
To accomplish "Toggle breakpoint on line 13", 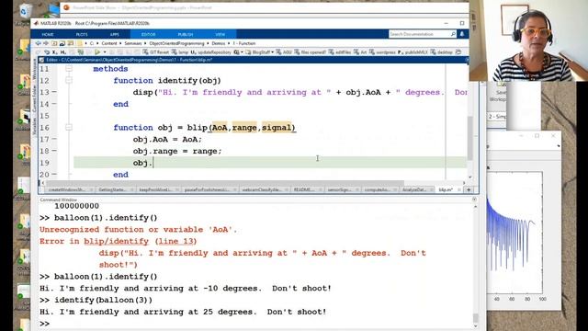I will point(54,92).
